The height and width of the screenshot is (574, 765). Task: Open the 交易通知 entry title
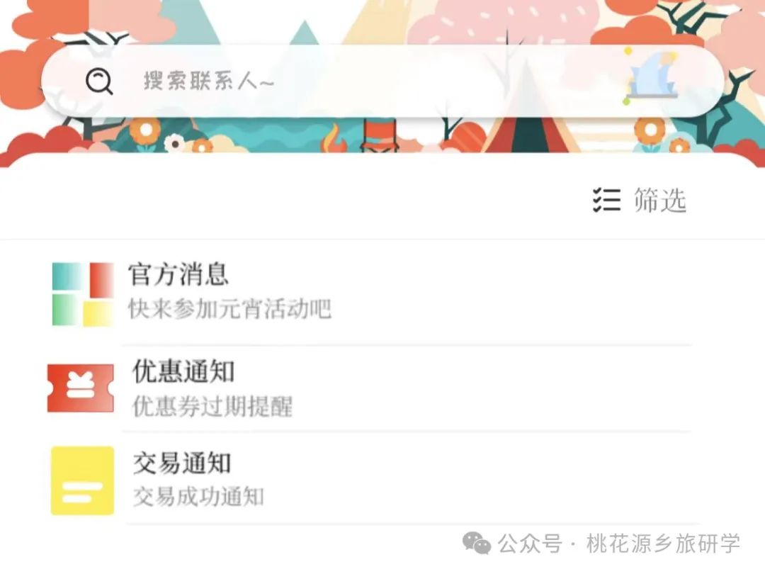click(182, 463)
